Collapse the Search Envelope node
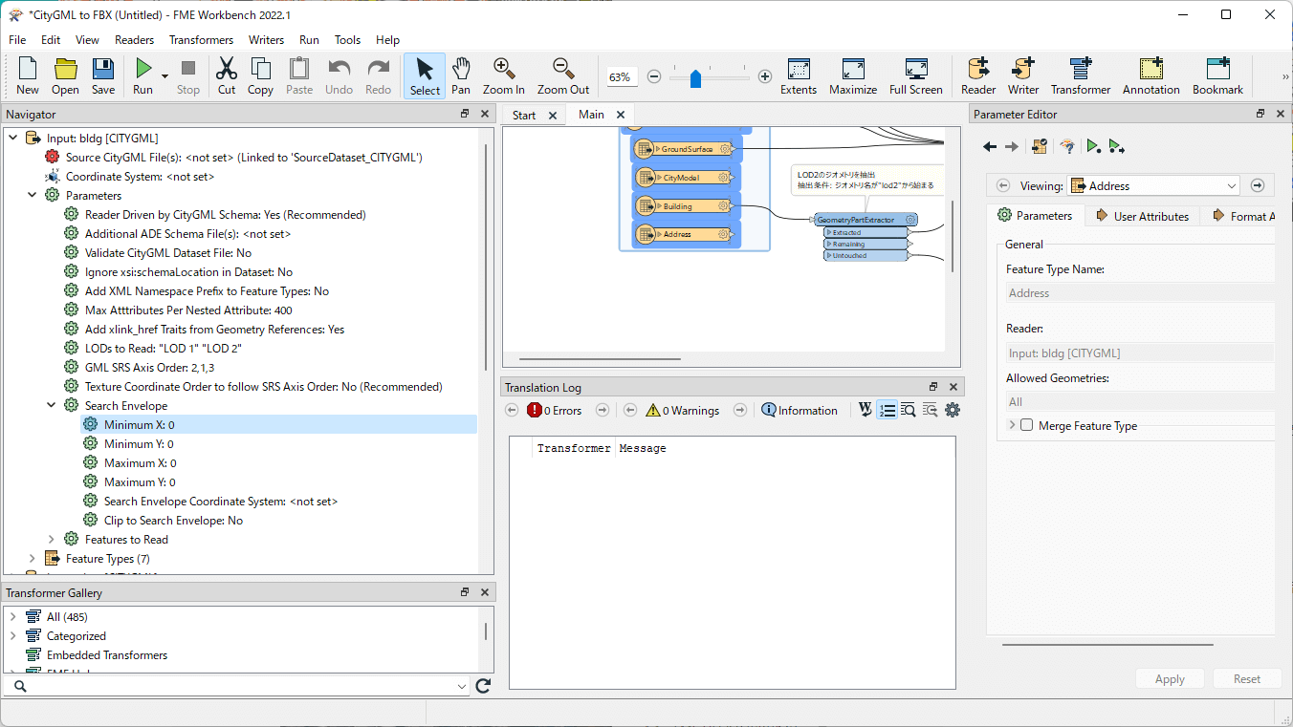The height and width of the screenshot is (727, 1293). (51, 405)
